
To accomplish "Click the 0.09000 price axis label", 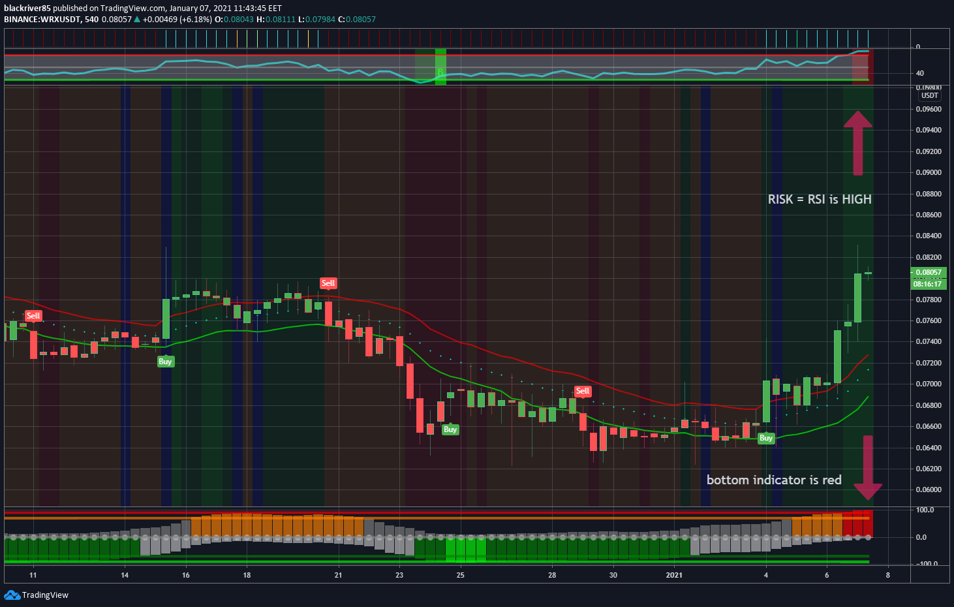I will (x=929, y=172).
